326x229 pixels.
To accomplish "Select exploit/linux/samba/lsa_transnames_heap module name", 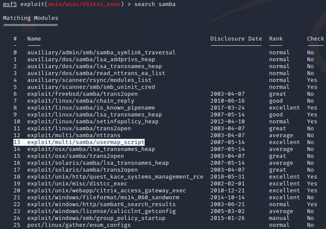I will tap(95, 115).
